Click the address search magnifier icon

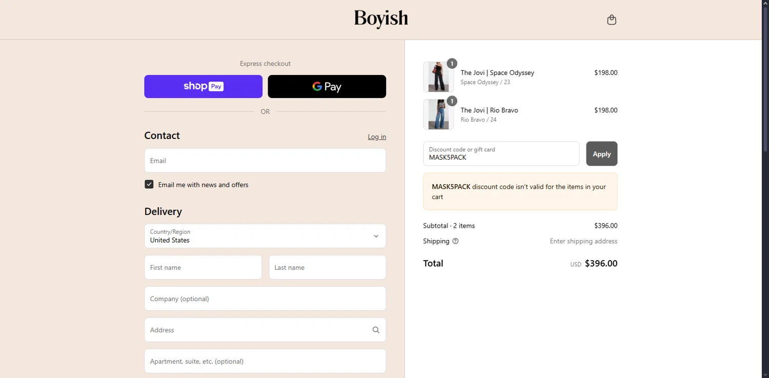coord(376,330)
